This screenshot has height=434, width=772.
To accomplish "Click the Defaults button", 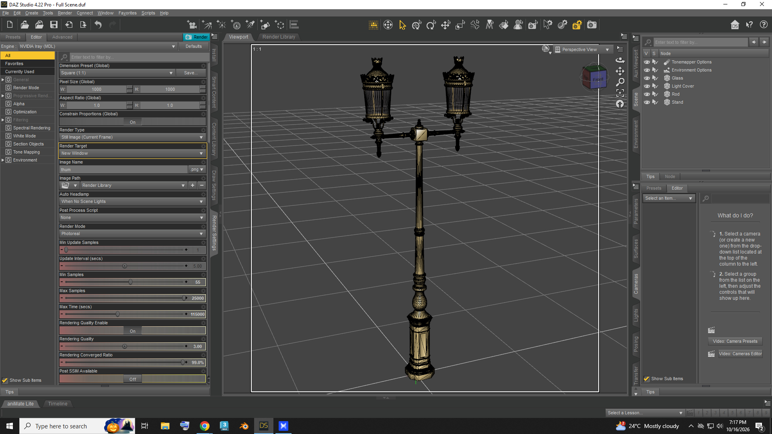I will [194, 46].
